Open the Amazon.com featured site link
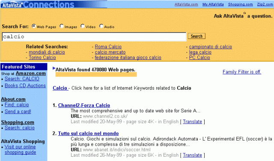 coord(30,73)
